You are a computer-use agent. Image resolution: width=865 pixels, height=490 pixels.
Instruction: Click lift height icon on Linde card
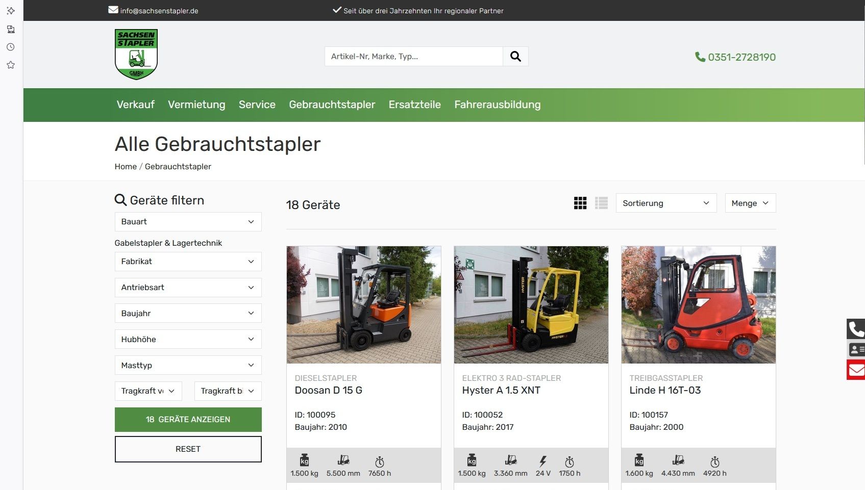pyautogui.click(x=678, y=460)
